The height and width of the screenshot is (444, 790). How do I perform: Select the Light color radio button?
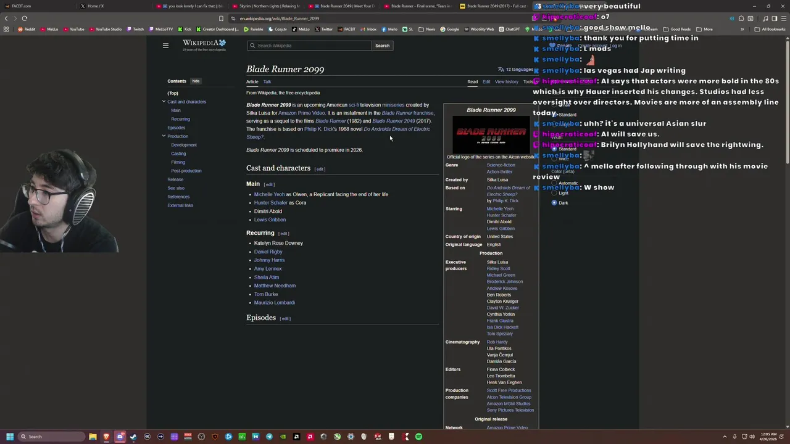point(554,193)
